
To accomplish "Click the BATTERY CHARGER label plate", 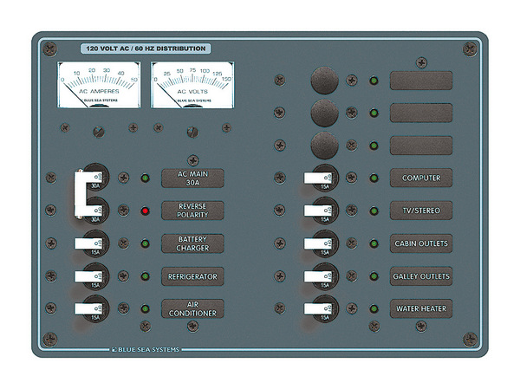I will pyautogui.click(x=192, y=243).
